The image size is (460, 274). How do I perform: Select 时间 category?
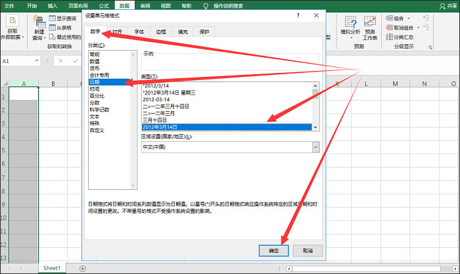[x=95, y=89]
